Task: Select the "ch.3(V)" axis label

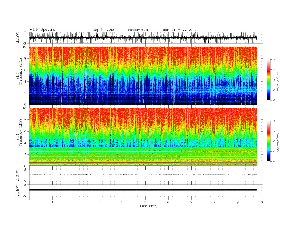Action: (x=18, y=175)
